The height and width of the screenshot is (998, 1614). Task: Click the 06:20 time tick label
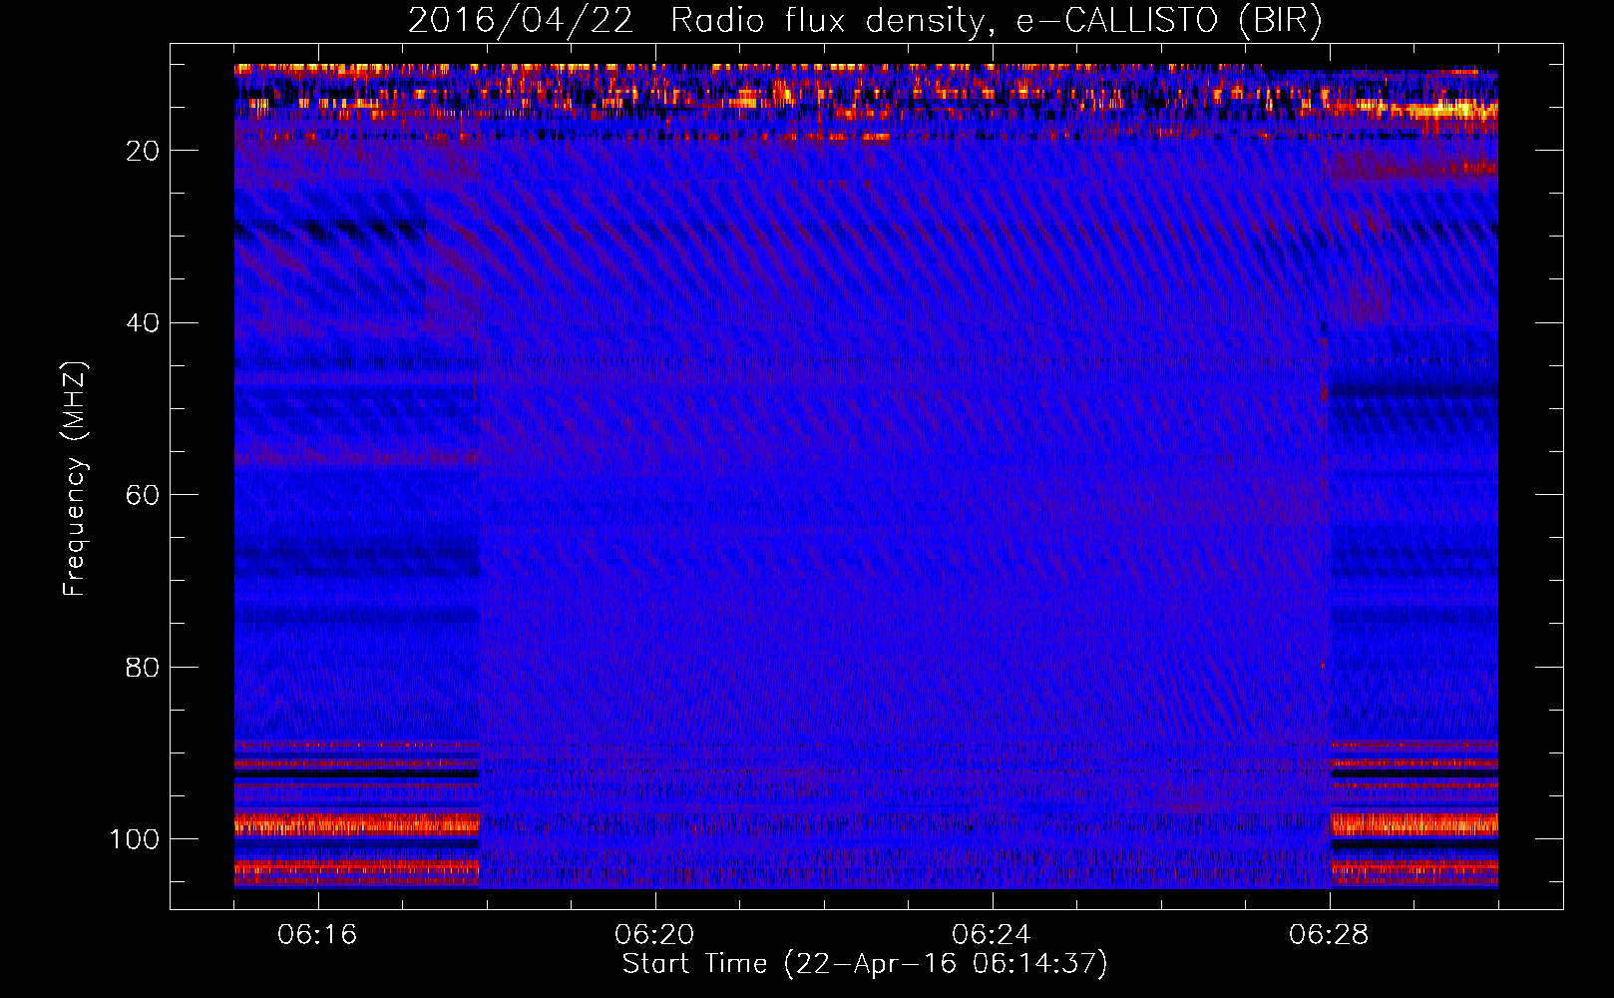click(x=654, y=935)
